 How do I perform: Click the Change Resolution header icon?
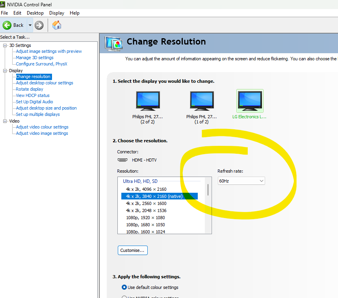pos(114,44)
